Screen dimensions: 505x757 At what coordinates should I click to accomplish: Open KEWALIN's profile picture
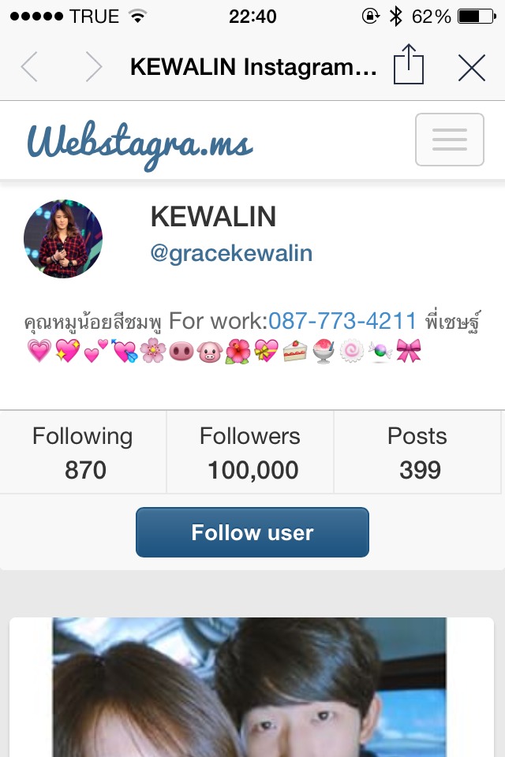[63, 238]
